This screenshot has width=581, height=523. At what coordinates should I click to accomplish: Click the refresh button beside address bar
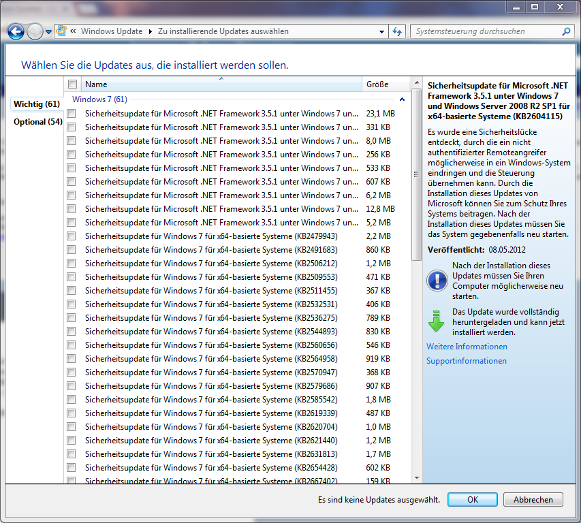(x=398, y=31)
